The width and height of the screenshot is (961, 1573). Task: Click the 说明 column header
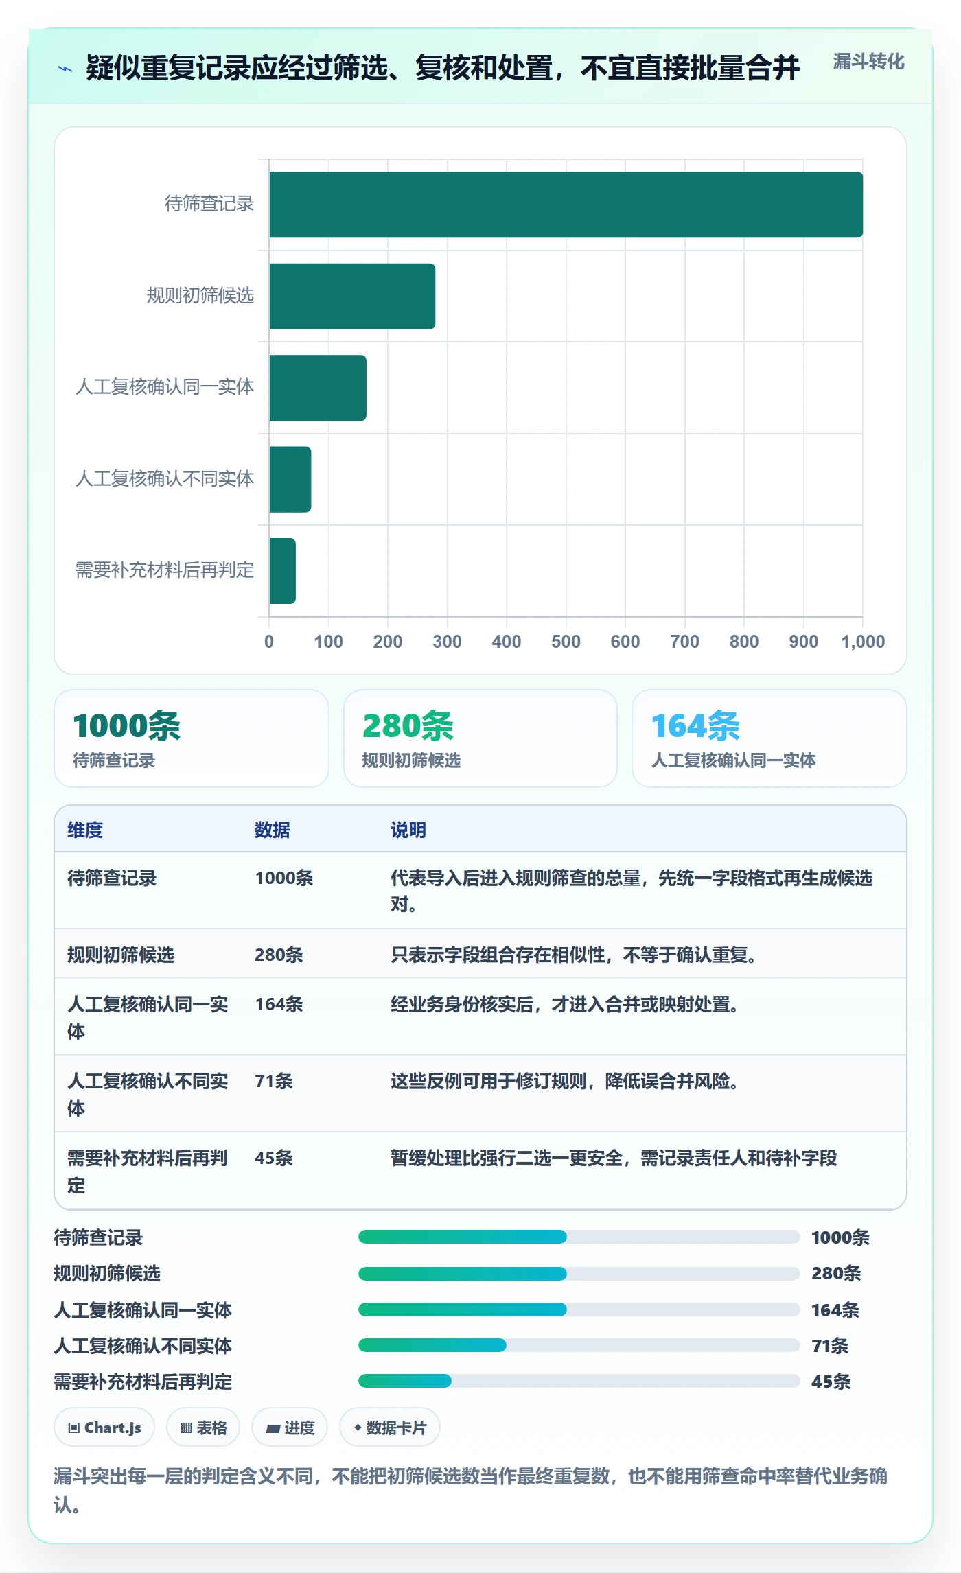tap(408, 830)
